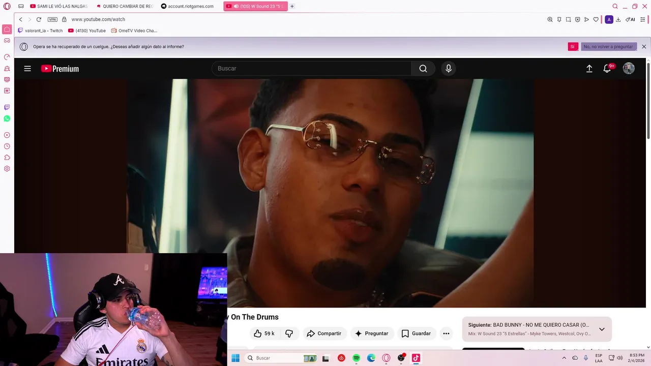The height and width of the screenshot is (366, 651).
Task: Take a snapshot with the capture icon
Action: 568,19
